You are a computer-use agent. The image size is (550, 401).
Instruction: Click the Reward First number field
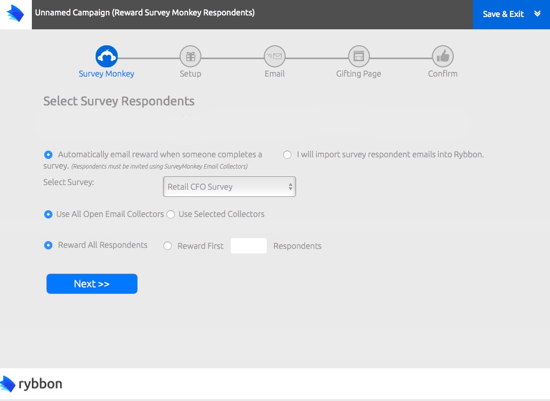point(249,246)
